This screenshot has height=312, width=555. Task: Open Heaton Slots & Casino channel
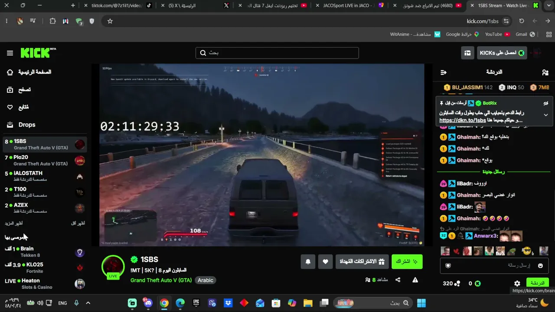tap(45, 284)
